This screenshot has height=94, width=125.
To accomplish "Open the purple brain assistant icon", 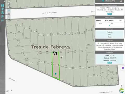I will pyautogui.click(x=123, y=68).
